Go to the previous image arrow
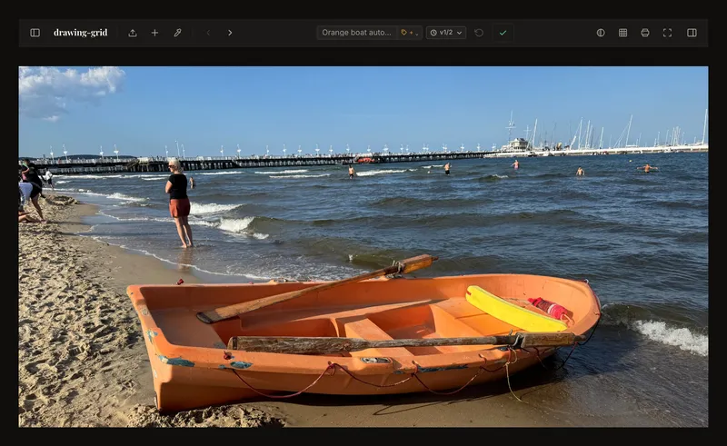The image size is (727, 446). coord(208,33)
